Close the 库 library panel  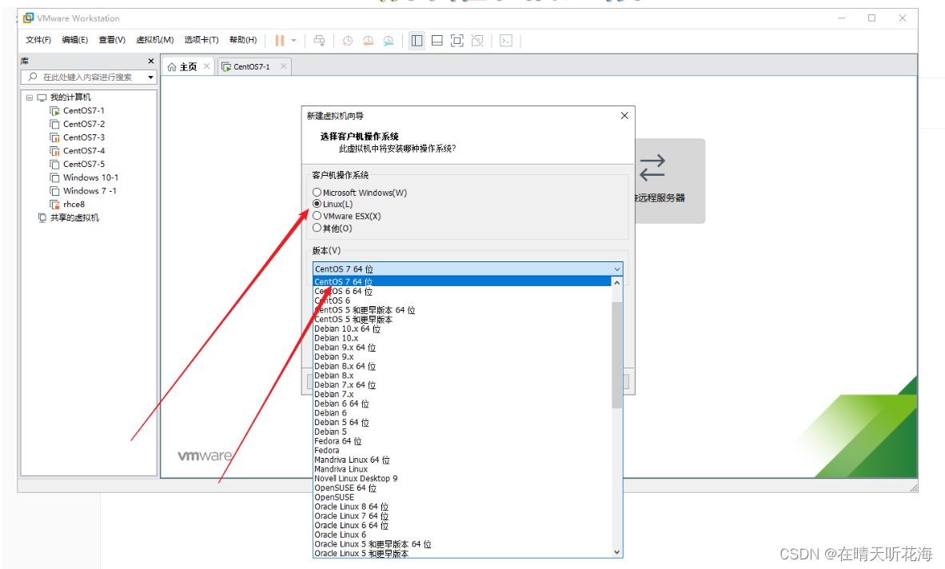[x=150, y=61]
